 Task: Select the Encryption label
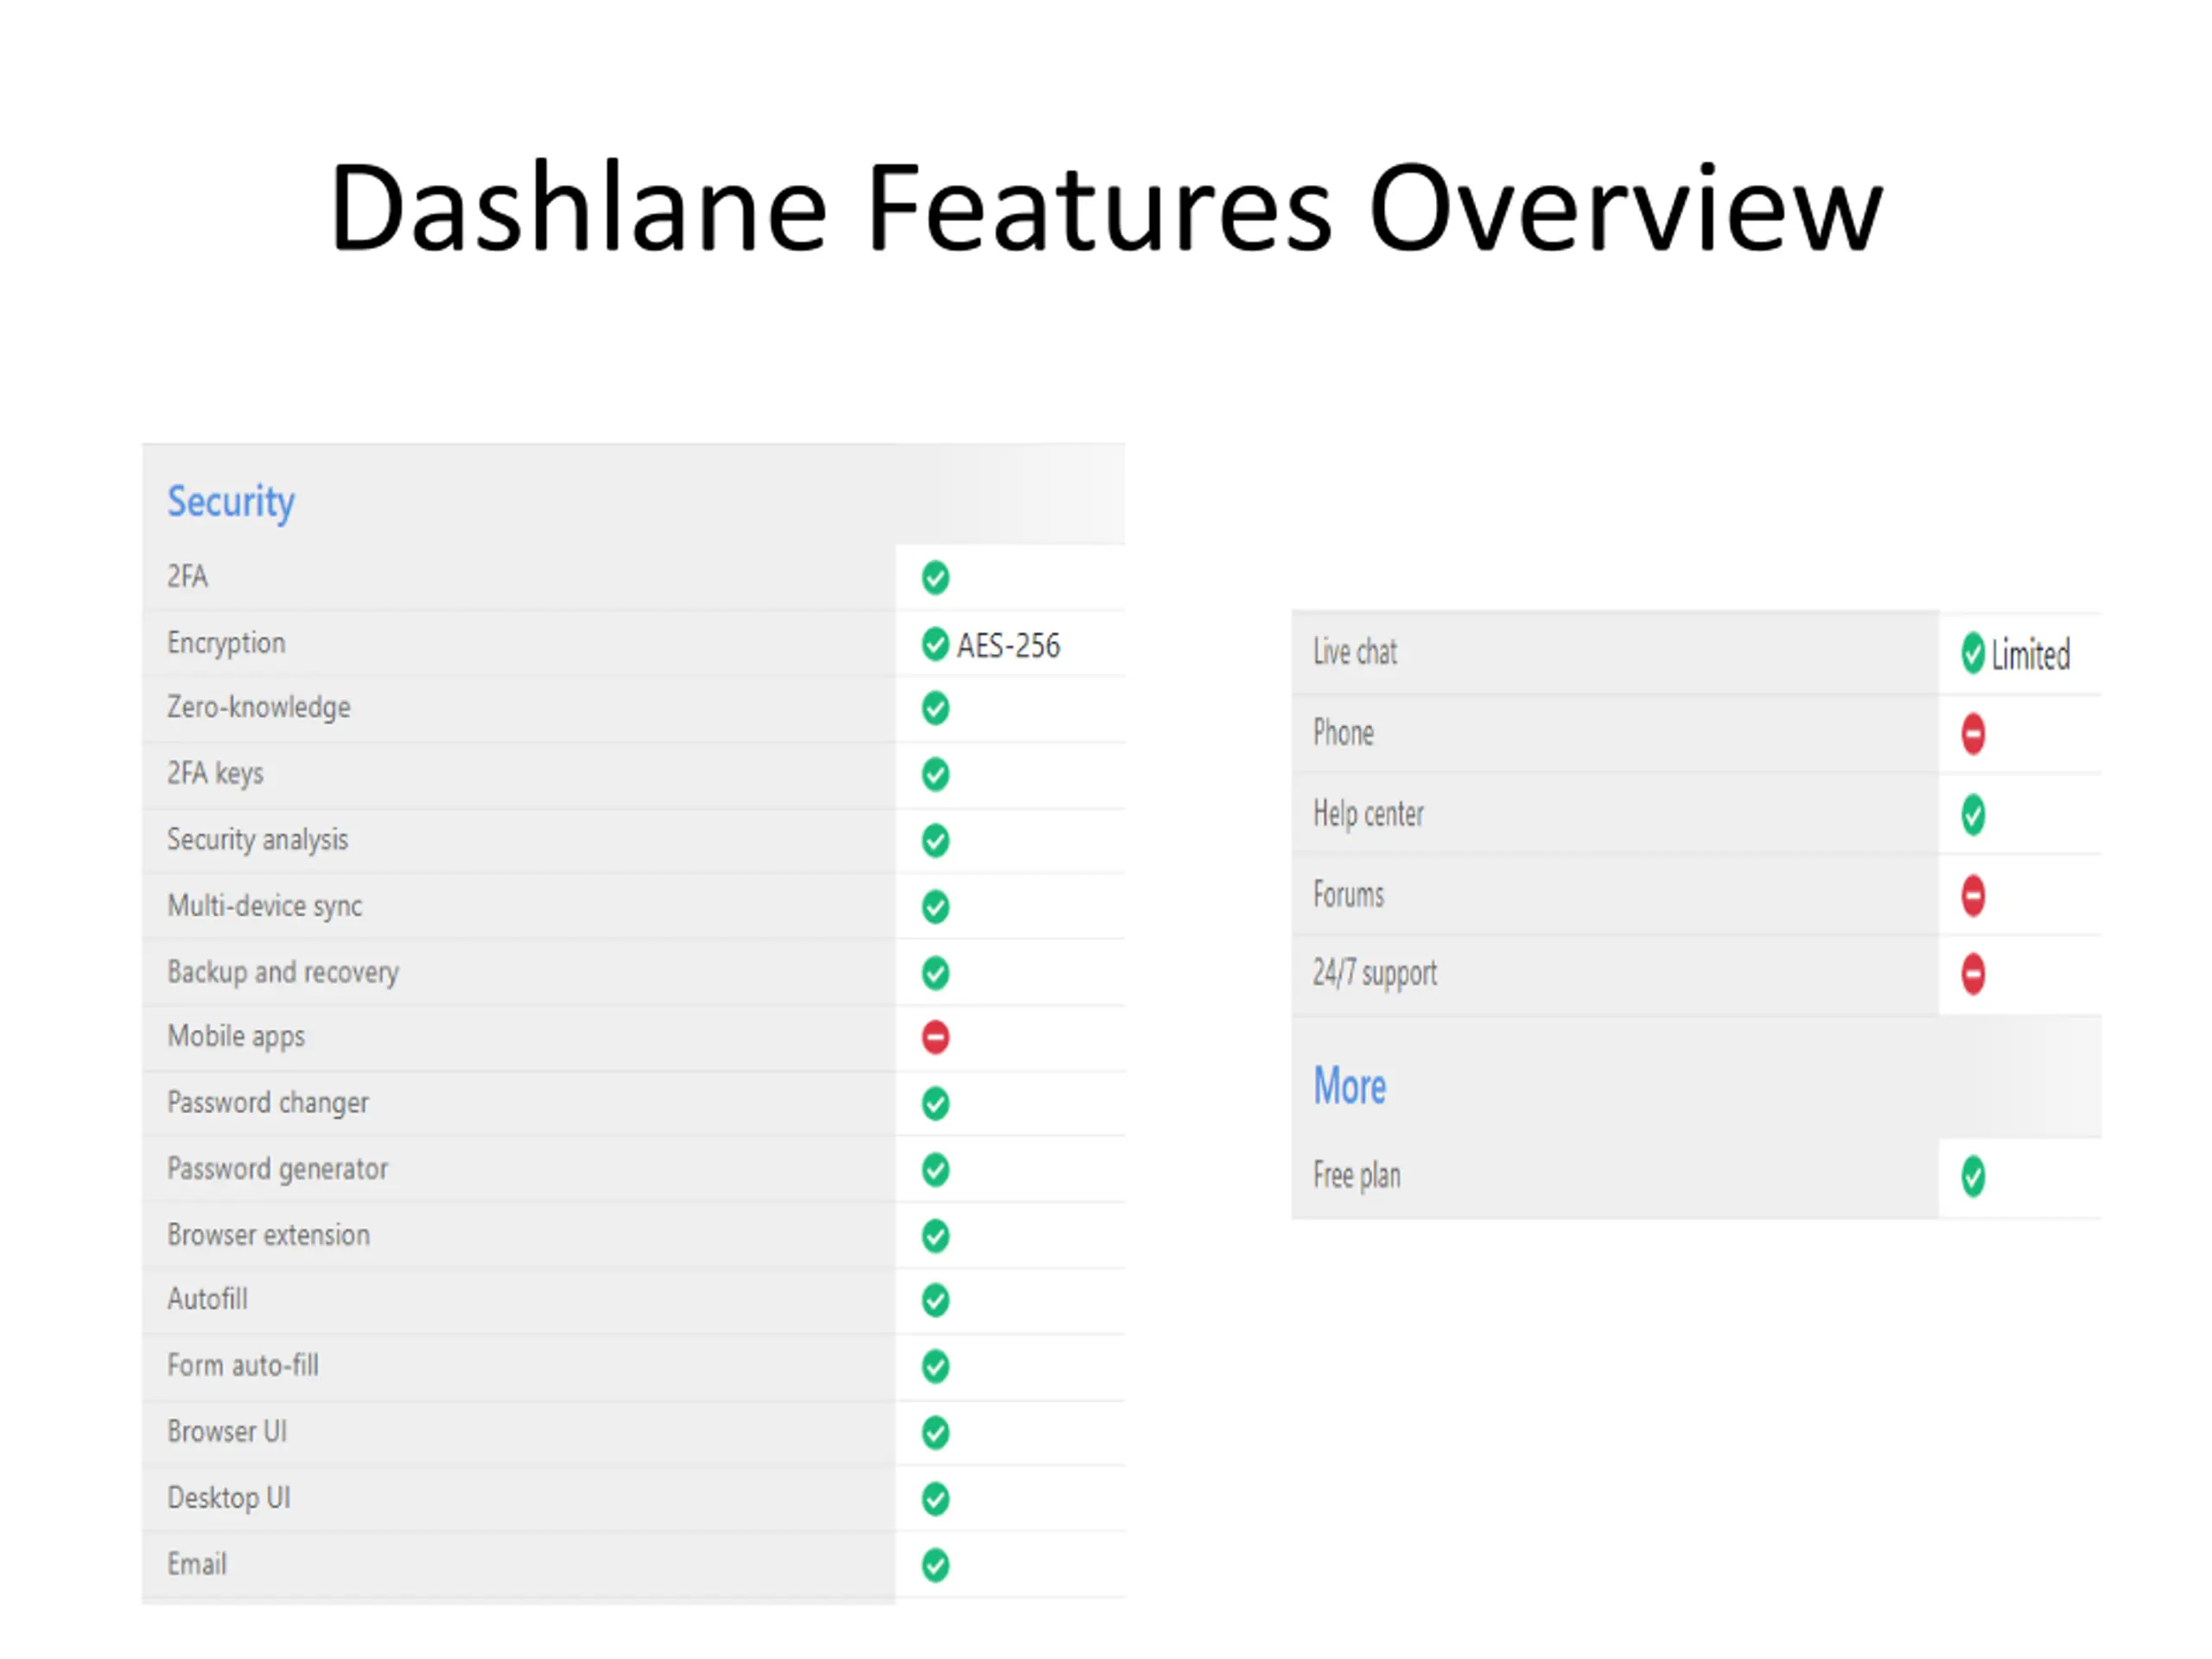pyautogui.click(x=226, y=644)
